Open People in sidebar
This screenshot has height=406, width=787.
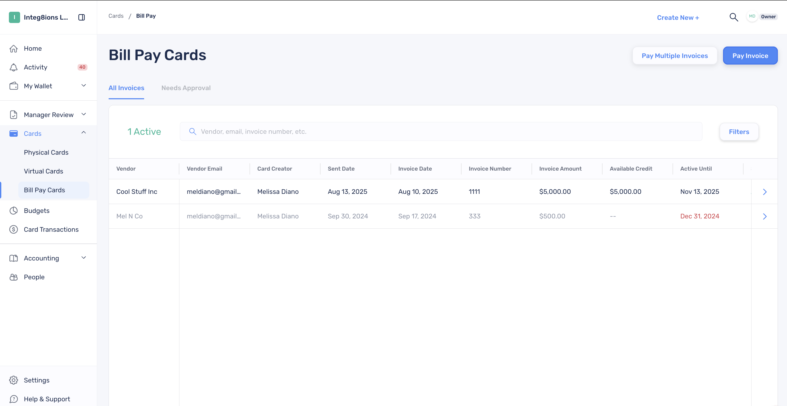(34, 277)
